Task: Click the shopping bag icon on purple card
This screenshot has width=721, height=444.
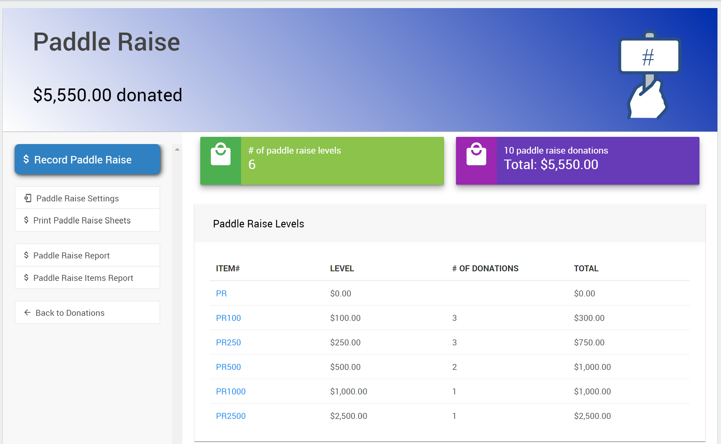Action: pyautogui.click(x=476, y=154)
